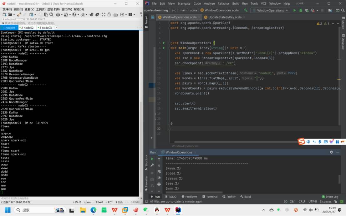Click the font icon in Xshell toolbar
This screenshot has height=216, width=346.
83,15
